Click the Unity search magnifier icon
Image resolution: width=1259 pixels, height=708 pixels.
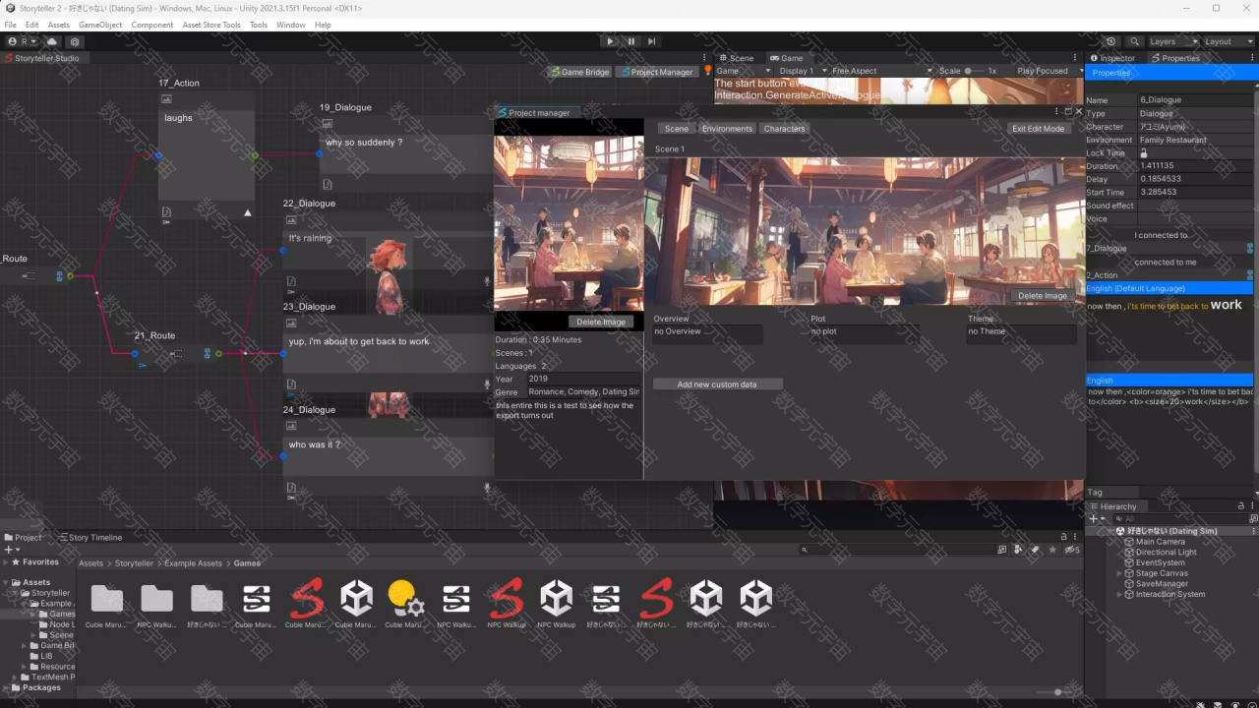click(1135, 41)
